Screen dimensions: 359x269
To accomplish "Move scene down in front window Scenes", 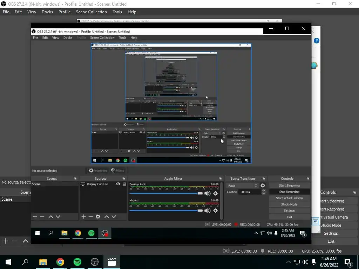I will tap(58, 216).
